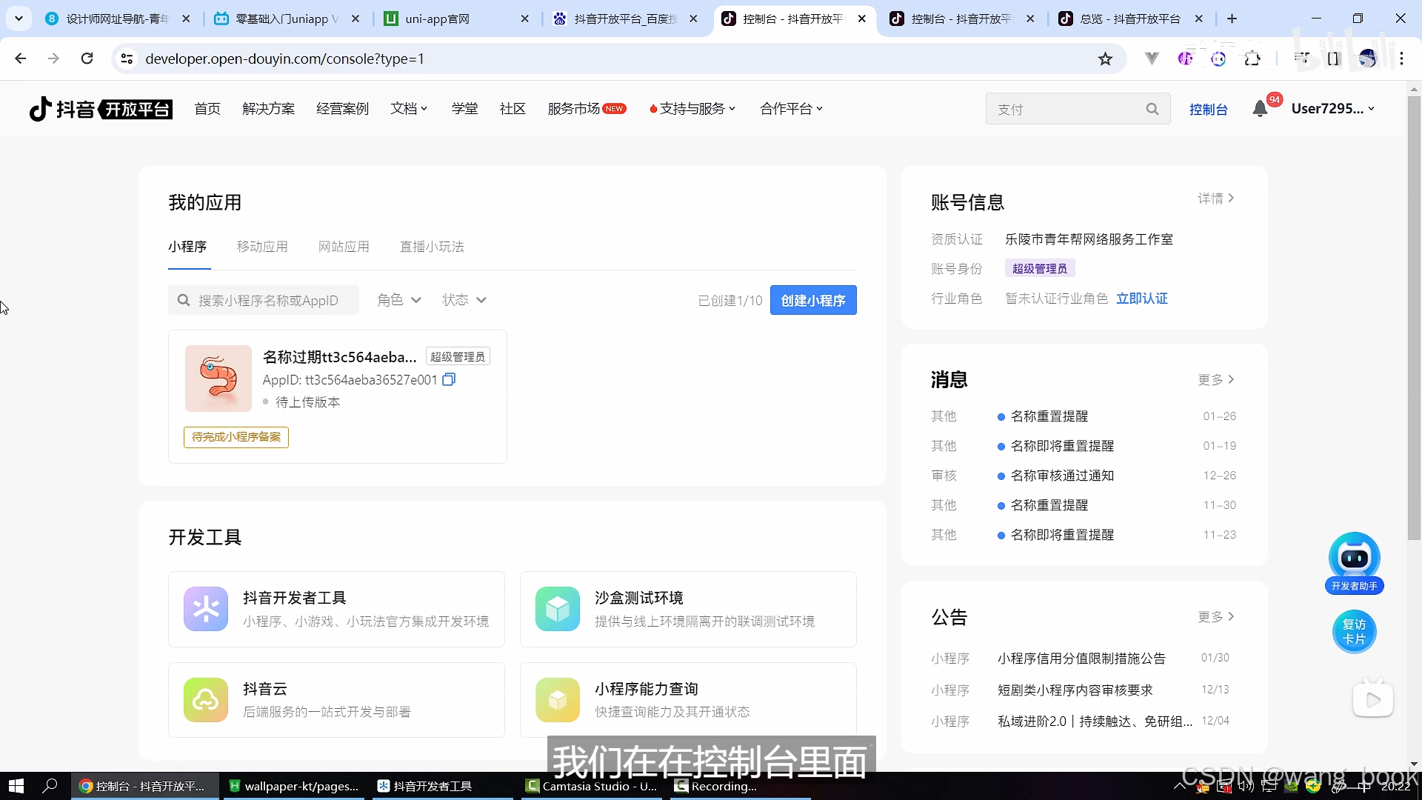Switch to the 总览 - 抖音开放平台 tab
Screen dimensions: 1422x800
[x=1129, y=19]
